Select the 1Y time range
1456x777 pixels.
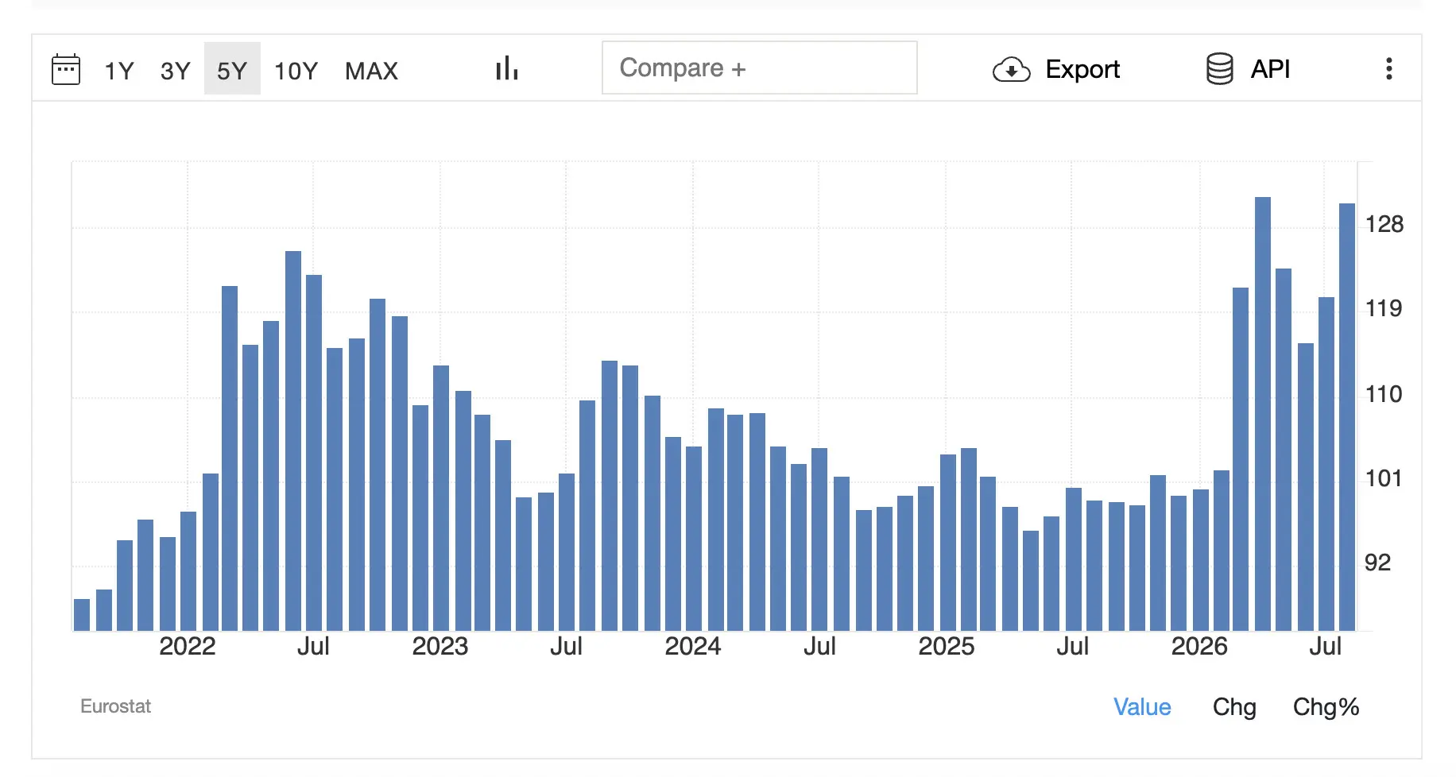point(119,71)
